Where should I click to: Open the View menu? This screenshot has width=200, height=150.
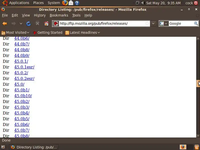26,15
